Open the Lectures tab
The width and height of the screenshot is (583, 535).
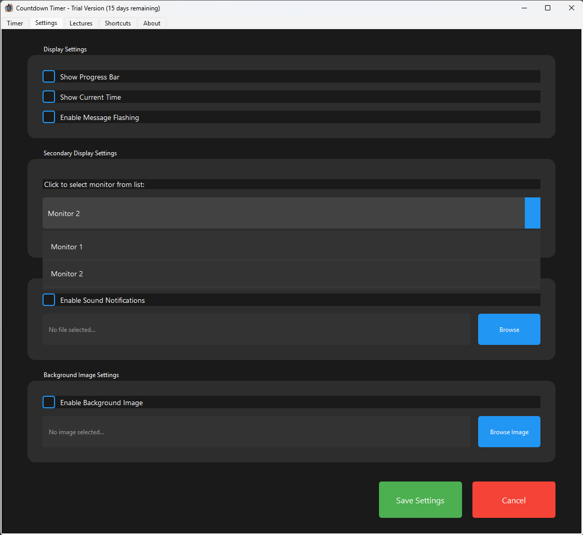tap(81, 23)
